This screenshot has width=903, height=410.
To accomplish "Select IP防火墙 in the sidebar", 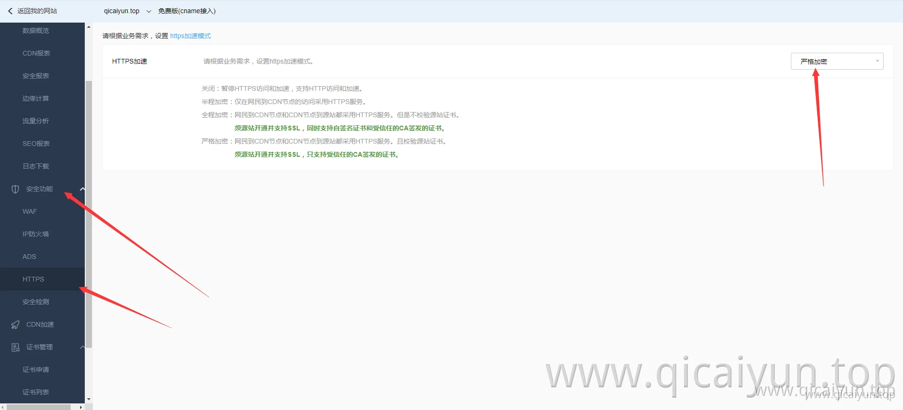I will tap(36, 234).
